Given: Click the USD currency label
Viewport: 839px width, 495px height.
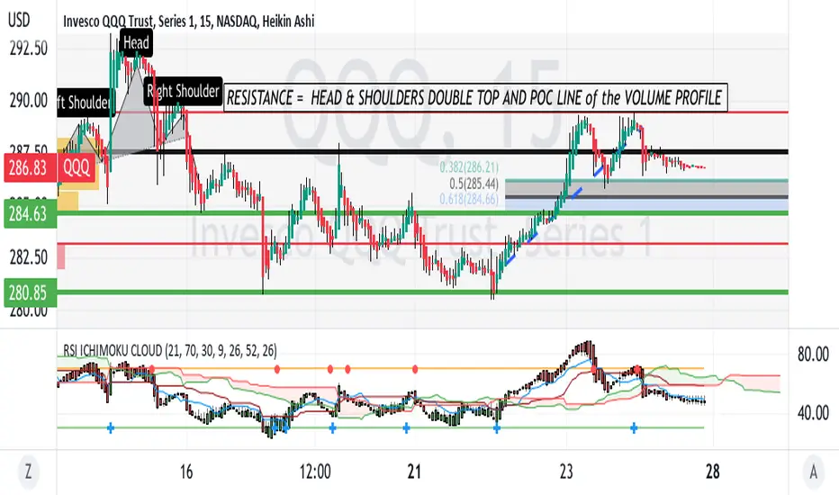Looking at the screenshot, I should tap(19, 21).
